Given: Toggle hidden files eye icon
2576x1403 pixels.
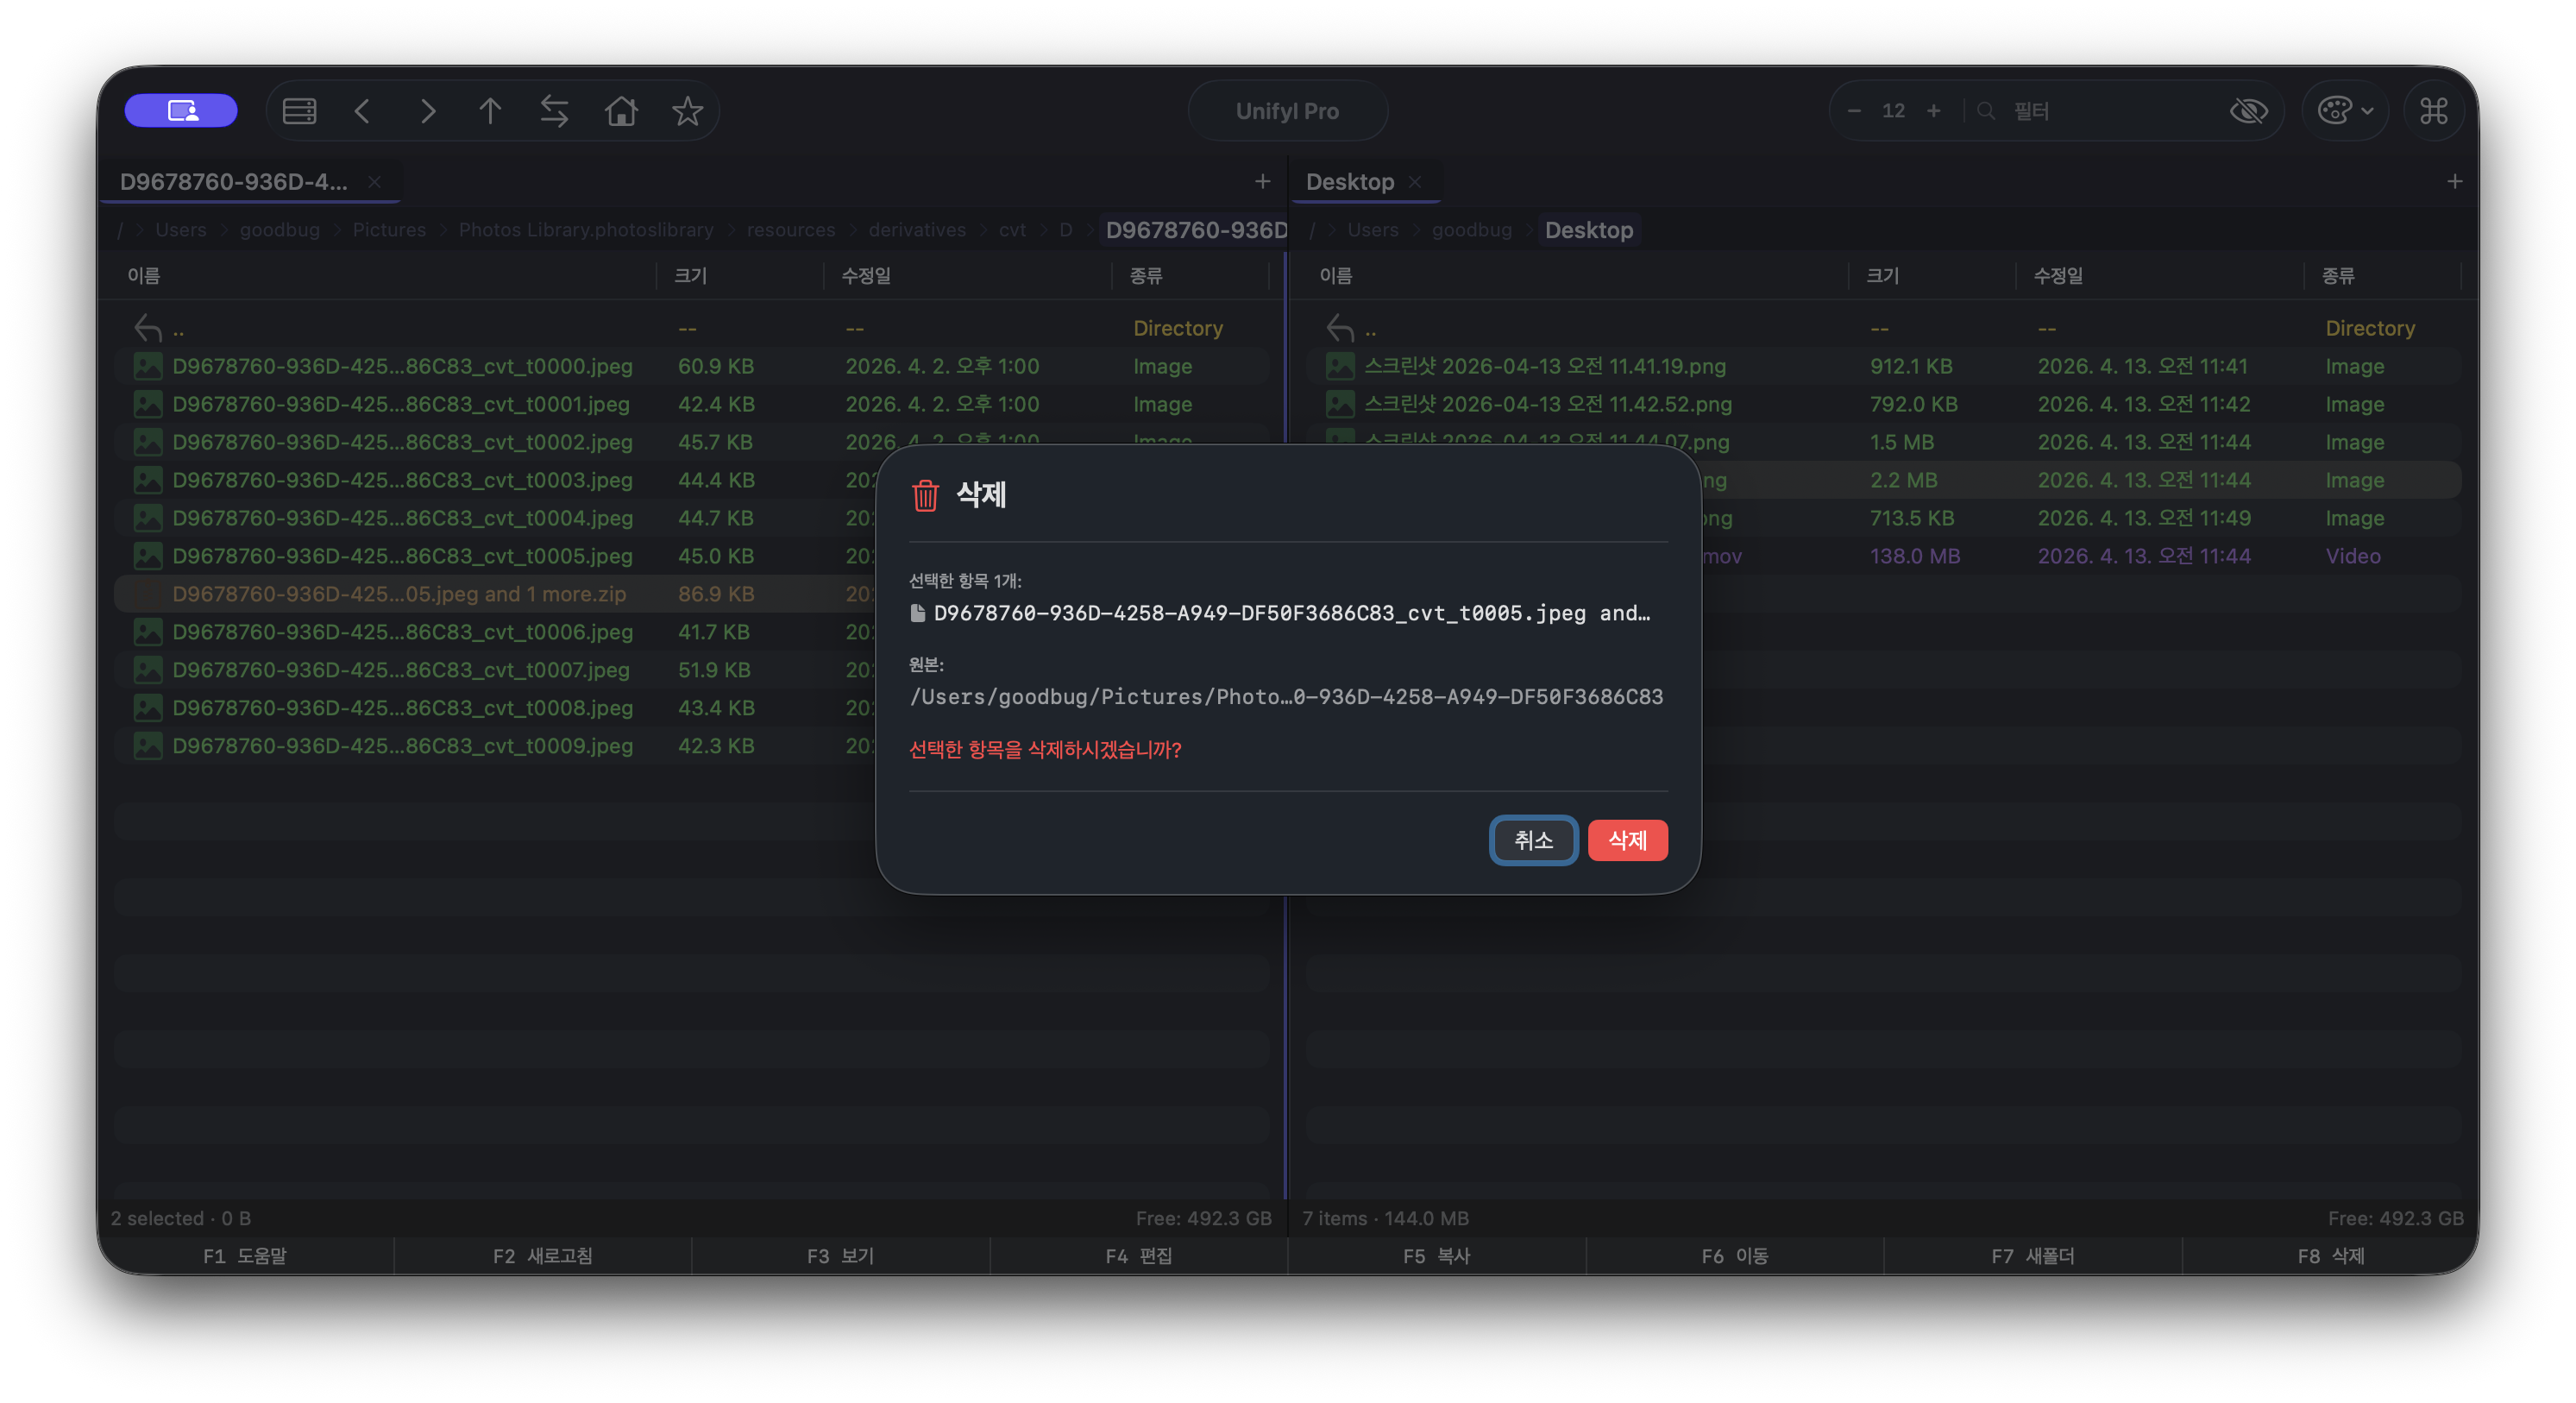Looking at the screenshot, I should tap(2249, 111).
